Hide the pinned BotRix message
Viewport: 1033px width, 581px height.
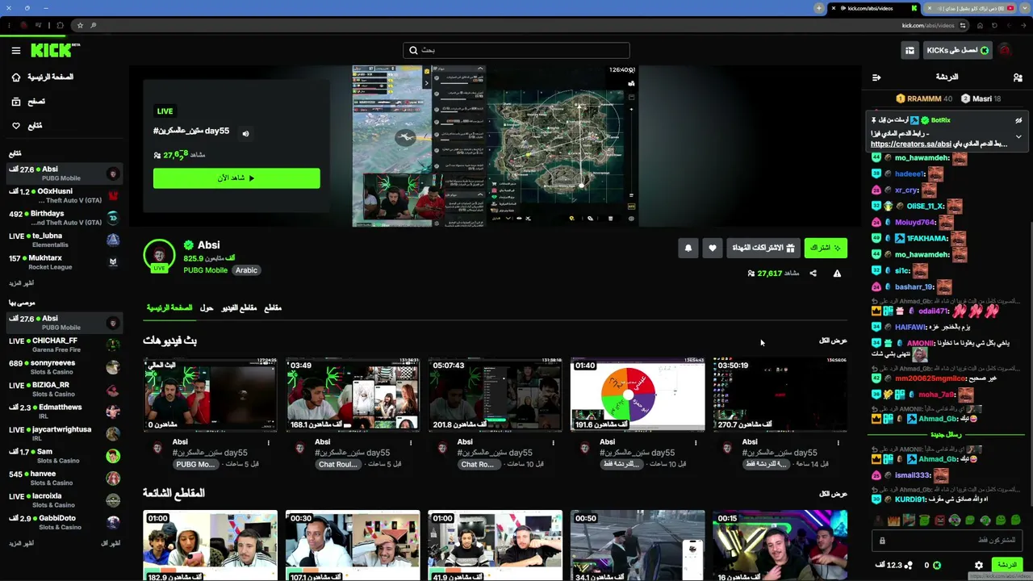point(1018,120)
